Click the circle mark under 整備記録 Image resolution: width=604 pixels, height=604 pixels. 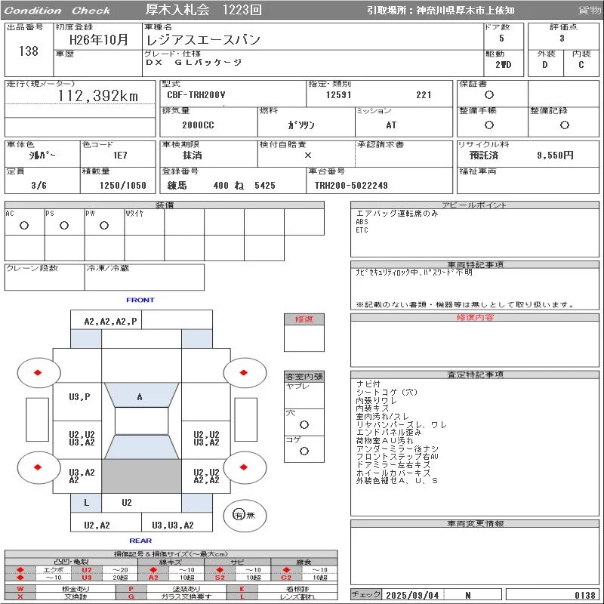point(564,125)
